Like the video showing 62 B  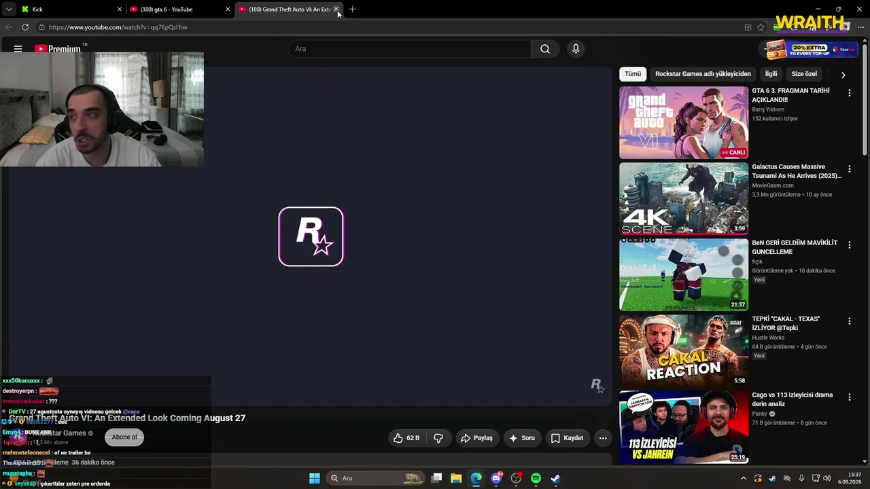[406, 438]
